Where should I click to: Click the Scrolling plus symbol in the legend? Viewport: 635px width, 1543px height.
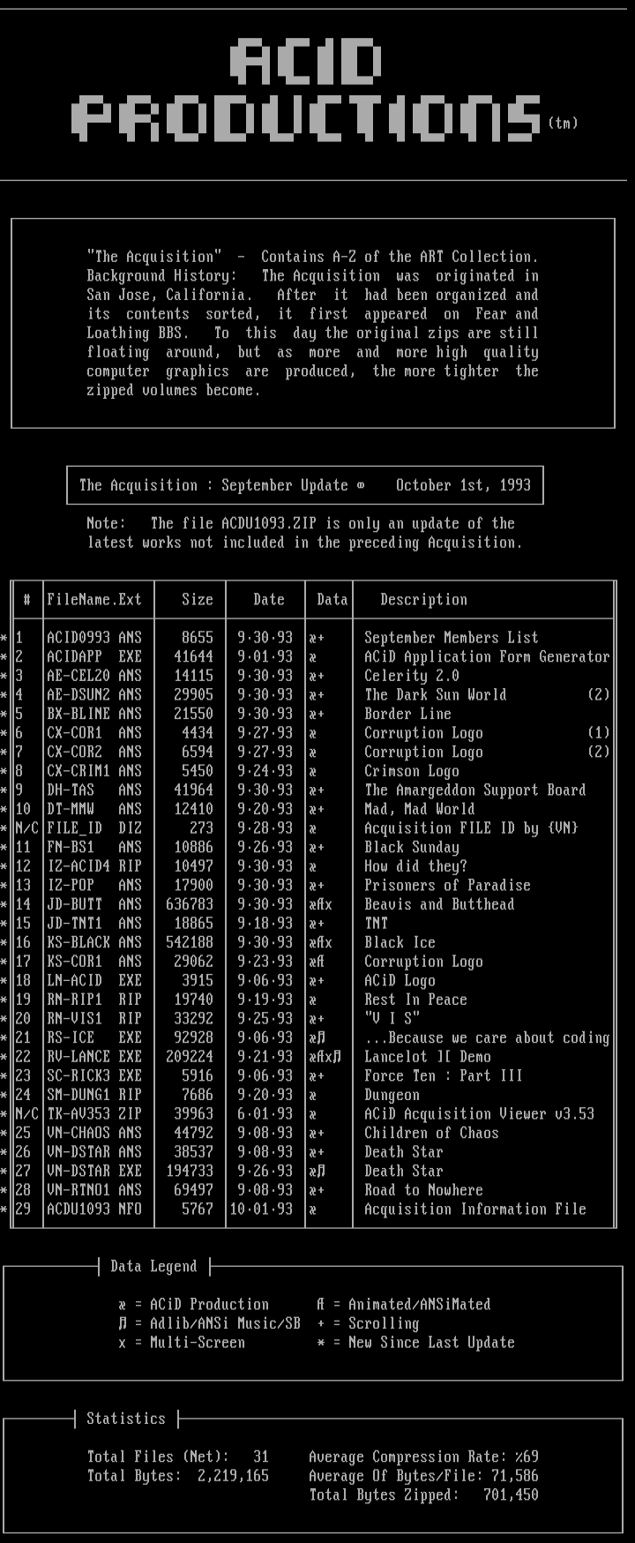tap(321, 1323)
